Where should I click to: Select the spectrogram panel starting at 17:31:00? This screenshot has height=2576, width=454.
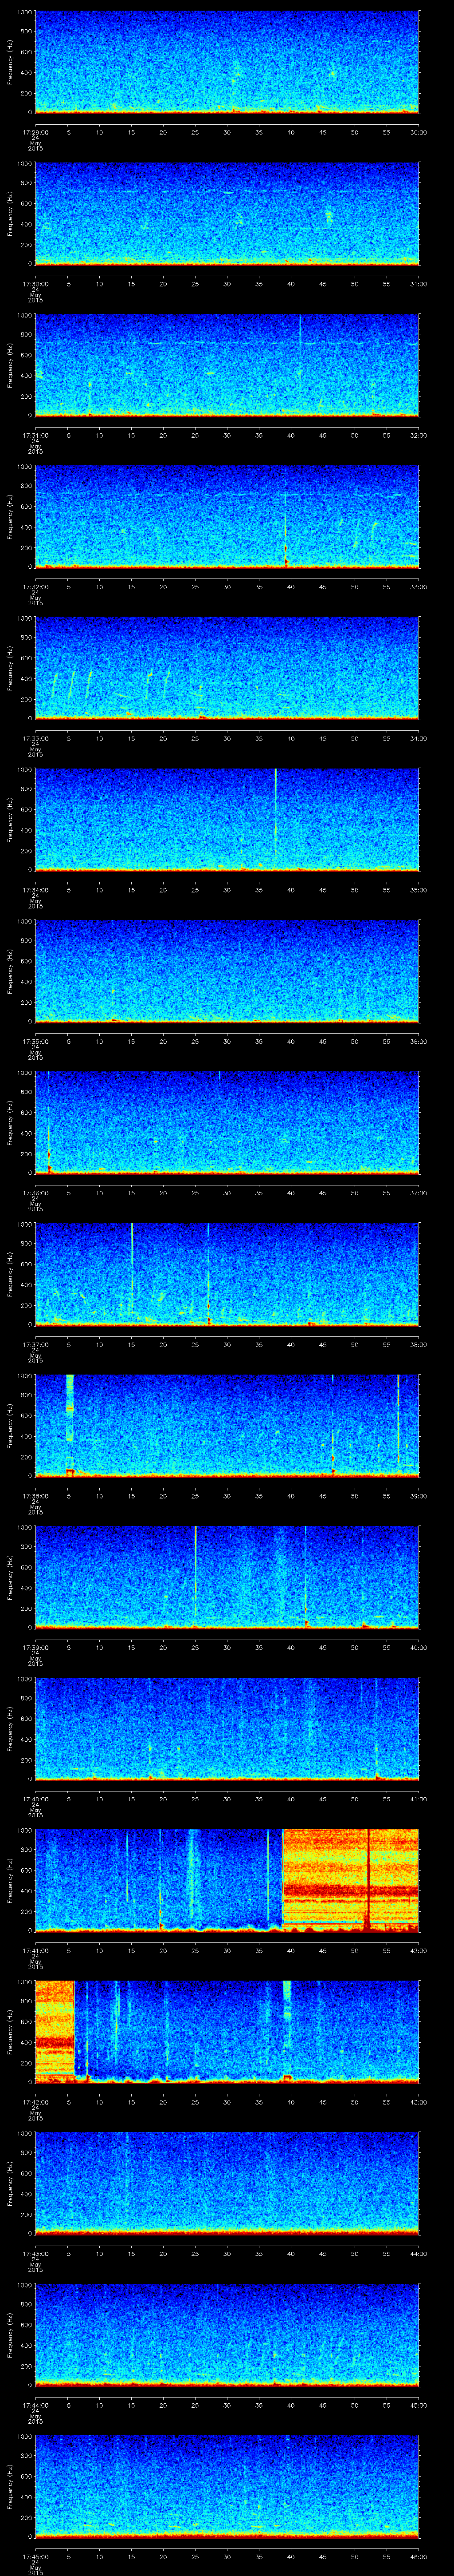(x=227, y=365)
